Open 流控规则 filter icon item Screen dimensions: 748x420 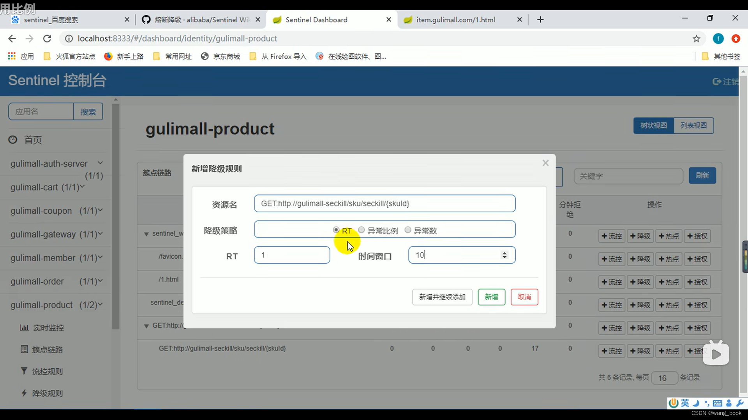[x=24, y=371]
